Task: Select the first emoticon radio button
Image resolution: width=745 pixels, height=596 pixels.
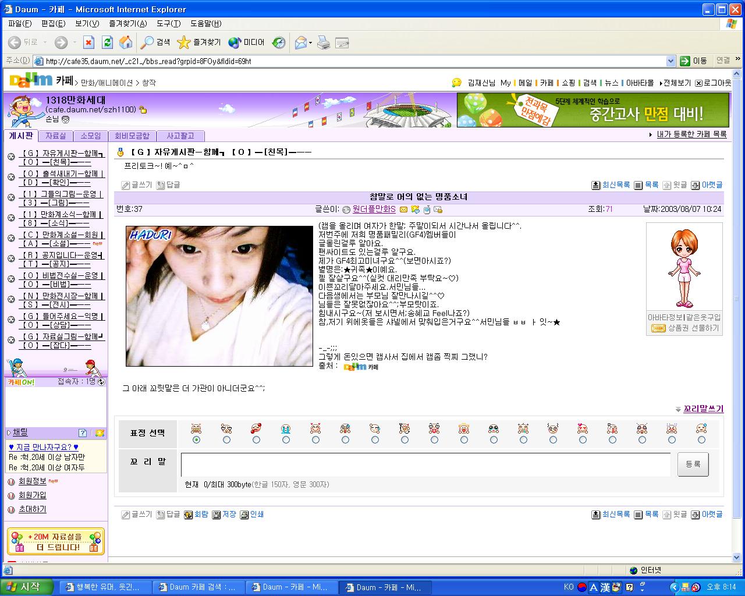Action: (x=197, y=439)
